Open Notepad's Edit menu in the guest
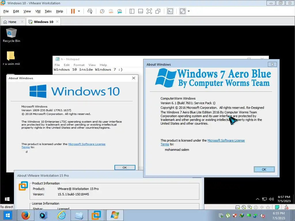295x221 pixels. coord(67,65)
